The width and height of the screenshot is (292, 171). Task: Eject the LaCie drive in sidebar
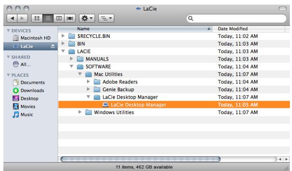tap(52, 45)
